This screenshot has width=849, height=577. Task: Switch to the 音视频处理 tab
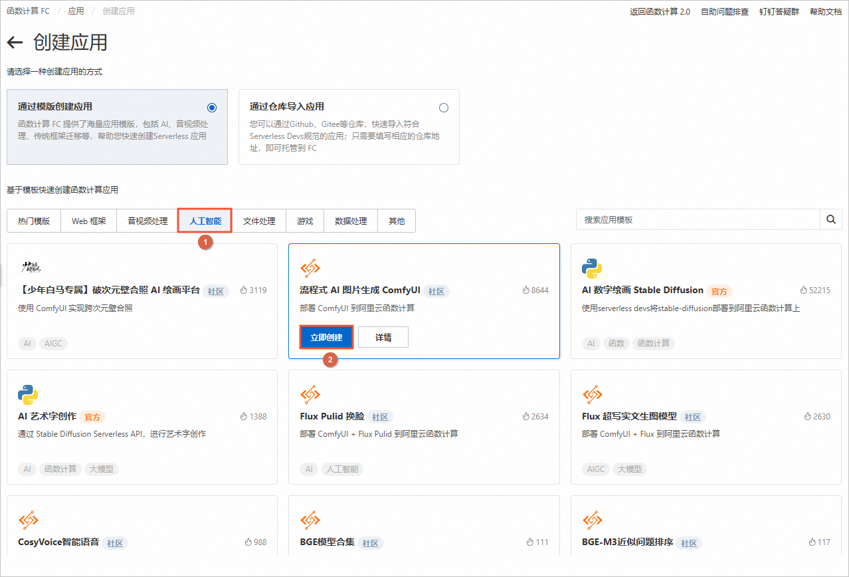147,221
